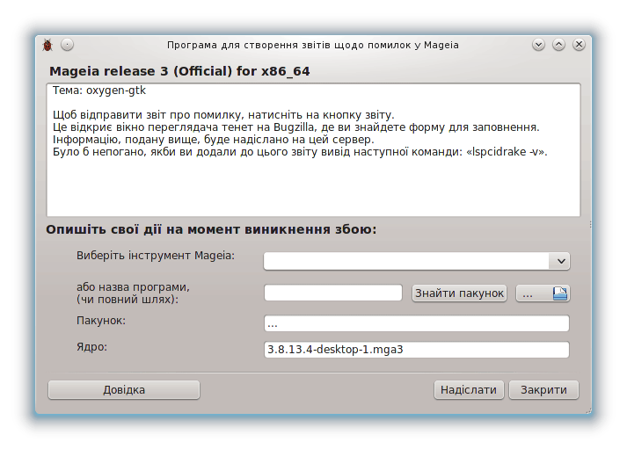Focus the program name input field

[333, 293]
